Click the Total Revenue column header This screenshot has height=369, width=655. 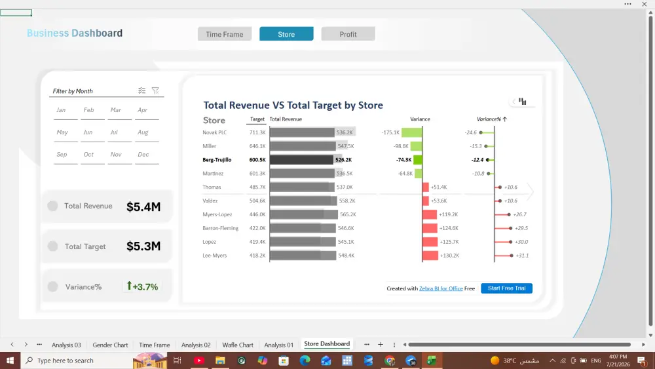point(286,119)
